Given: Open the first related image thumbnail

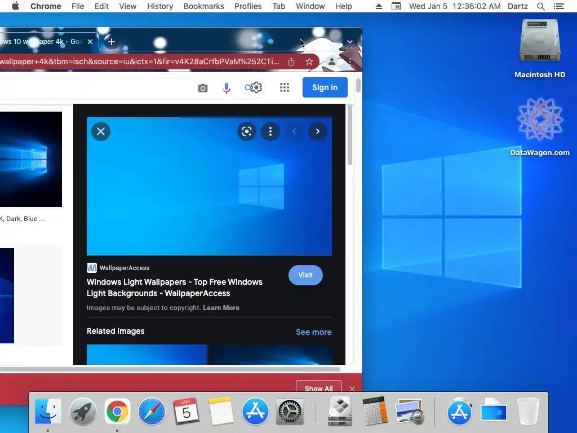Looking at the screenshot, I should pos(147,354).
